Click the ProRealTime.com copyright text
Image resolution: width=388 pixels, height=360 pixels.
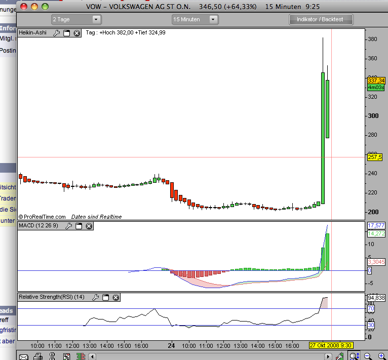click(x=42, y=217)
